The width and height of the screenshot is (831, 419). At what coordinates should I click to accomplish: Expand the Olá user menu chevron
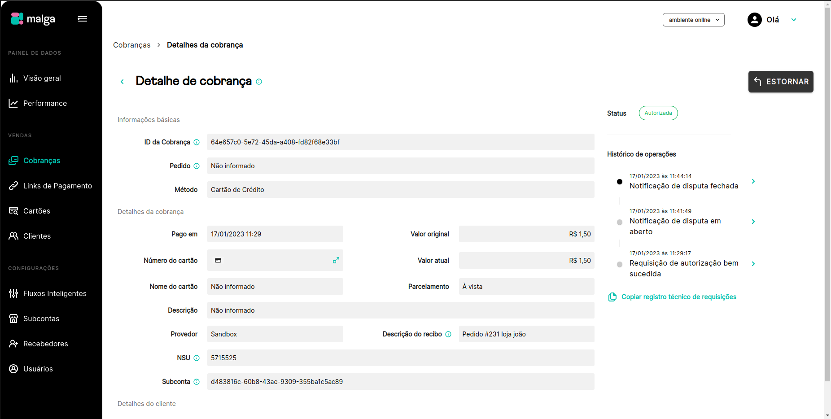pos(794,20)
